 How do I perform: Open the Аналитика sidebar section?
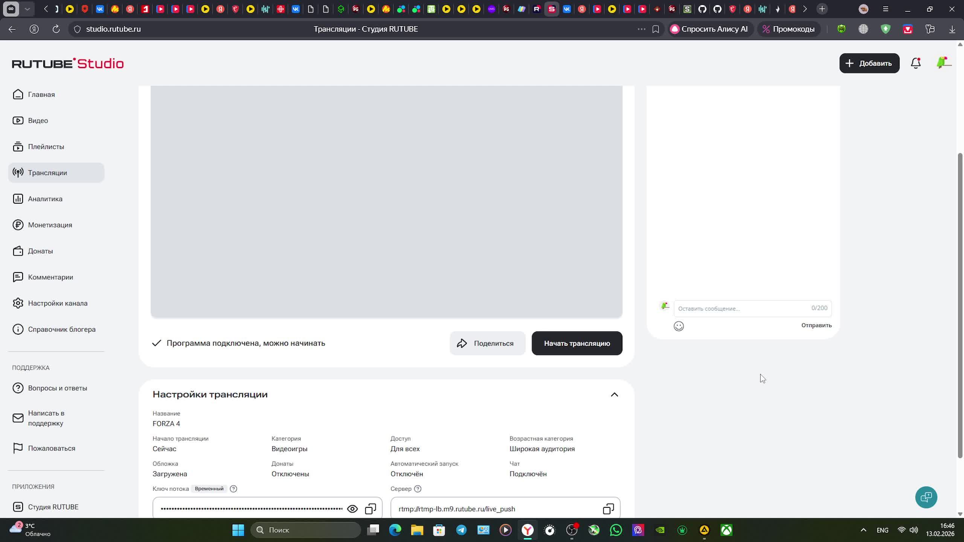click(x=45, y=199)
